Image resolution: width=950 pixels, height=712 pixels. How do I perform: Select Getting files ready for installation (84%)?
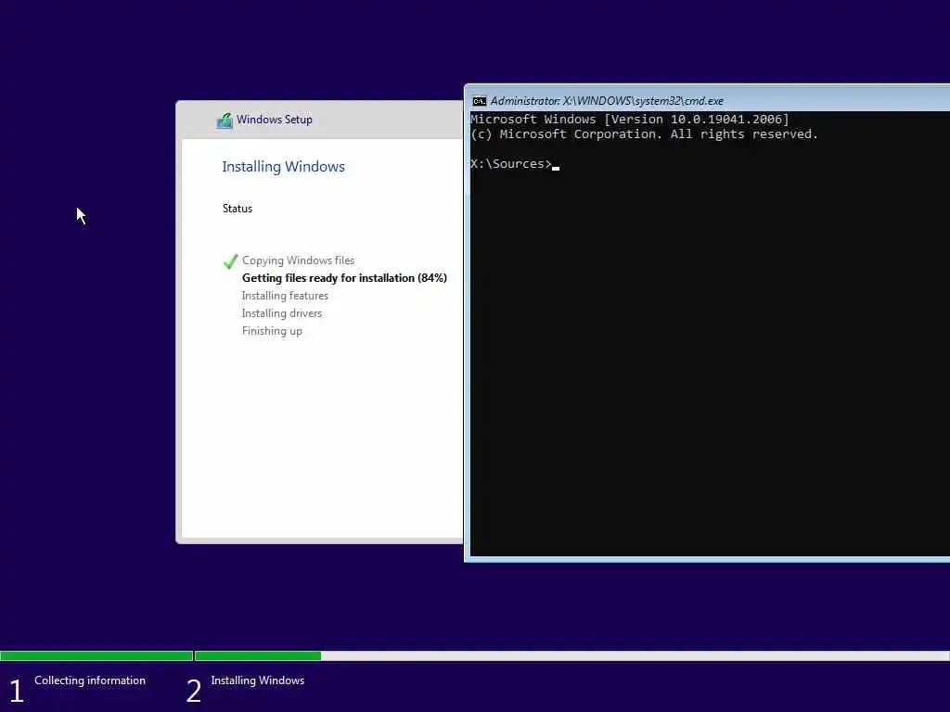pyautogui.click(x=344, y=278)
